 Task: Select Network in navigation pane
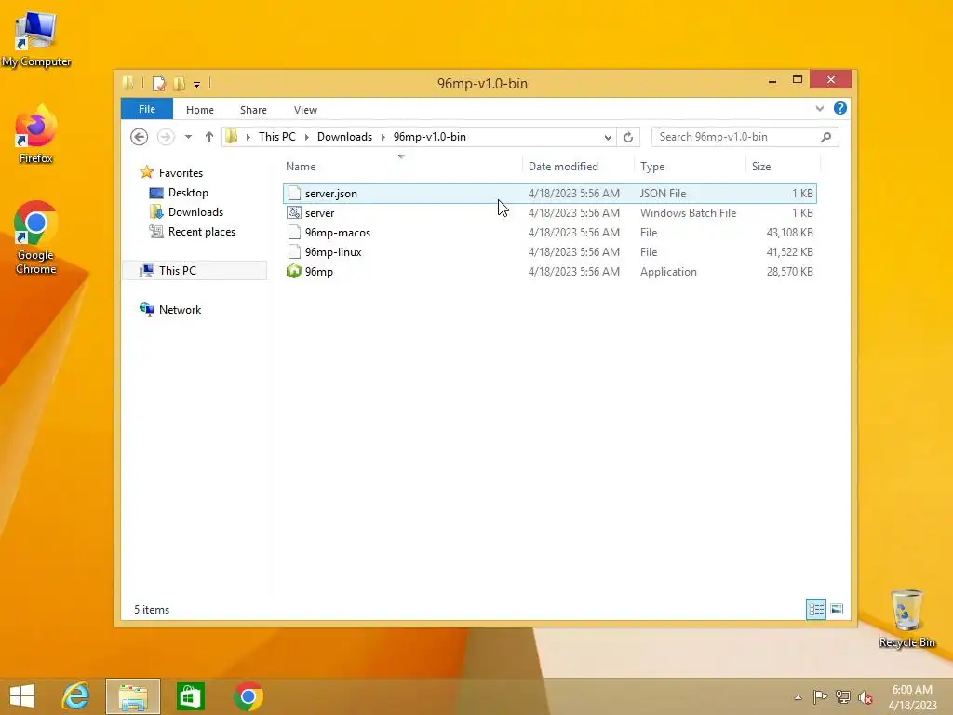(180, 309)
